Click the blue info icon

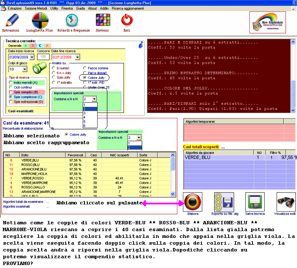[x=141, y=45]
